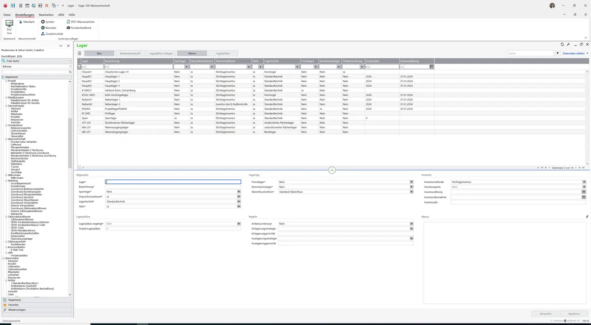Open the wrench tools icon in Lager header
The height and width of the screenshot is (325, 591).
[x=568, y=45]
